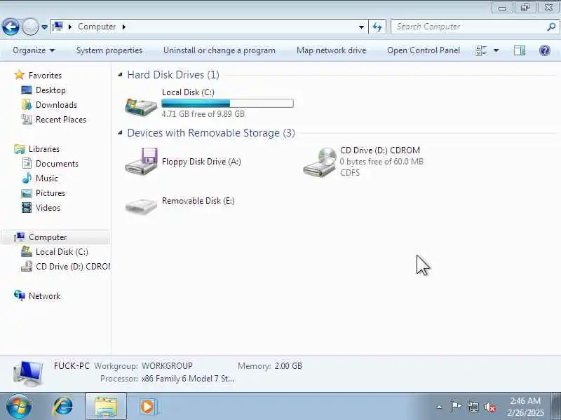
Task: Launch Windows Media Player from taskbar
Action: (x=147, y=407)
